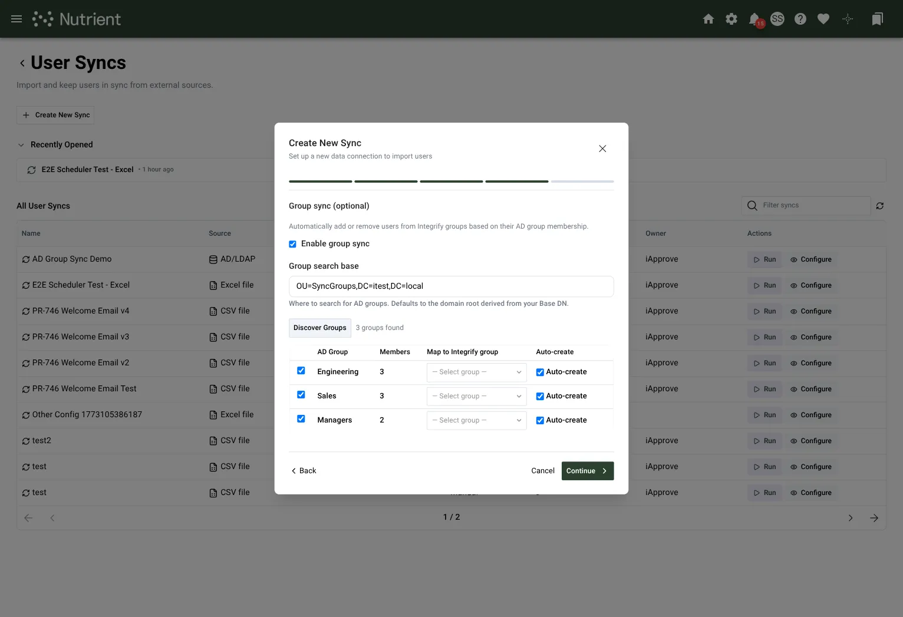
Task: Open Select group dropdown for Engineering
Action: point(476,372)
